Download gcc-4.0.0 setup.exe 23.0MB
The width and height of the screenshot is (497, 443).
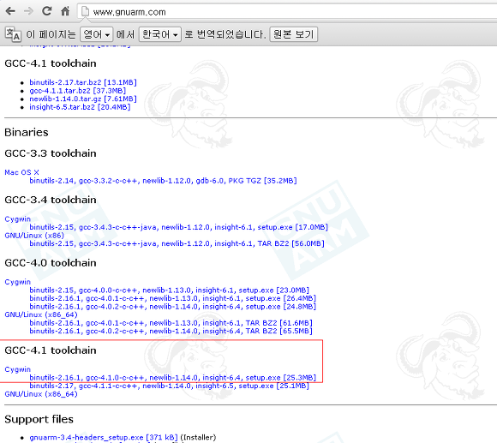pos(170,290)
